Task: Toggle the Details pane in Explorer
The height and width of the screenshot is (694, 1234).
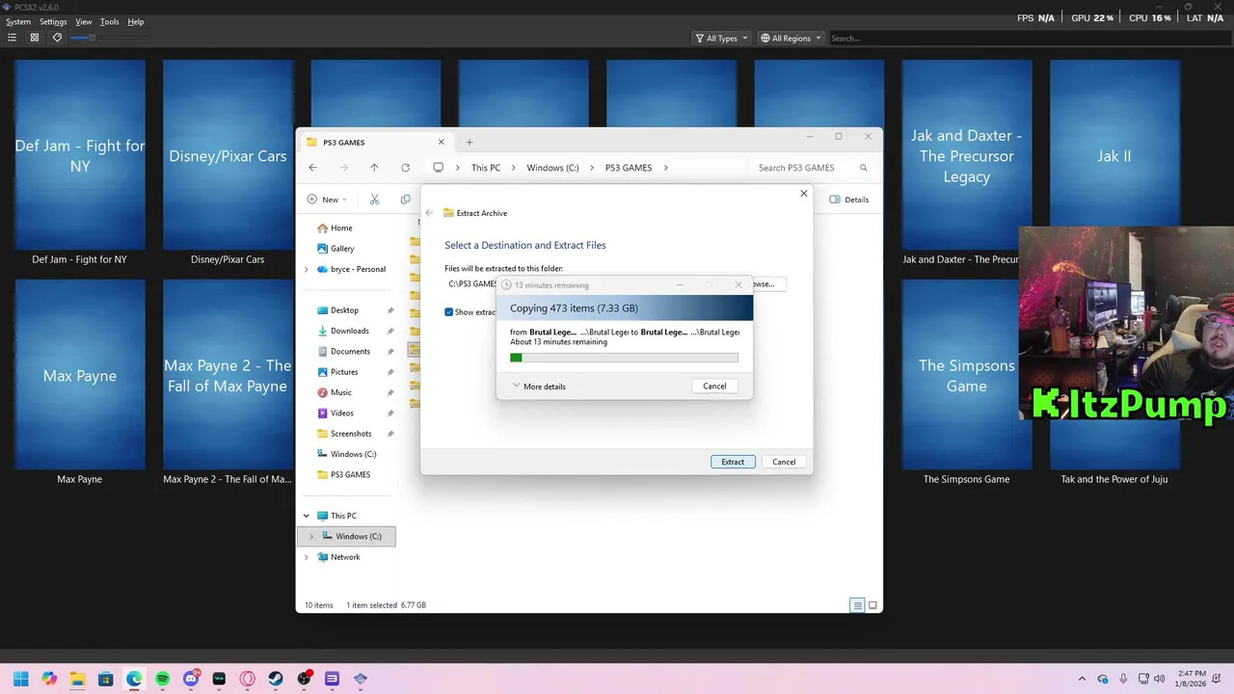Action: [x=849, y=200]
